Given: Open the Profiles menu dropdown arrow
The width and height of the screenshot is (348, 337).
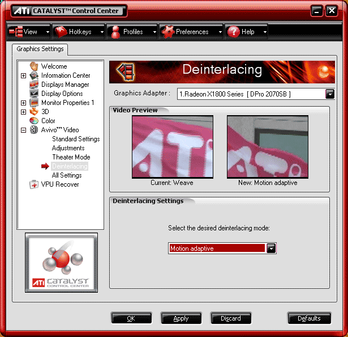Looking at the screenshot, I should [154, 32].
